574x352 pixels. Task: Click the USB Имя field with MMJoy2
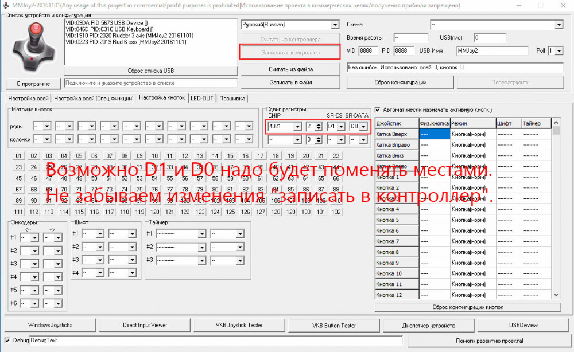(x=492, y=51)
